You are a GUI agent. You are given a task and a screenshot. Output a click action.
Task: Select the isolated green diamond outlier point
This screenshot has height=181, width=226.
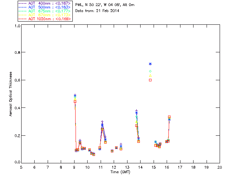point(150,71)
